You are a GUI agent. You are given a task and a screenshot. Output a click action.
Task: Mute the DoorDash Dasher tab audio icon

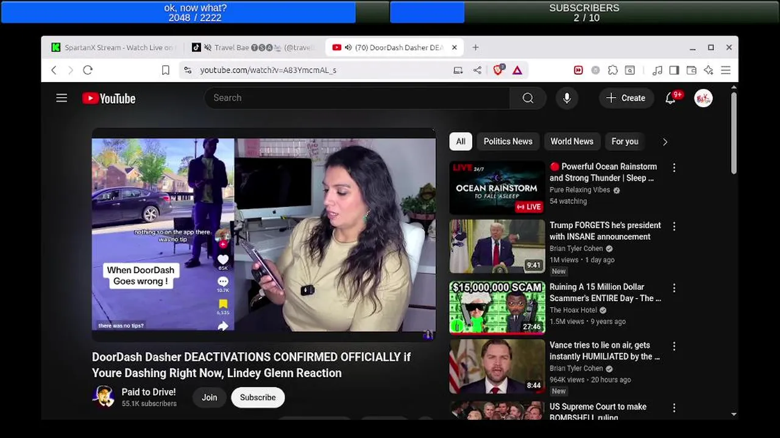tap(348, 47)
